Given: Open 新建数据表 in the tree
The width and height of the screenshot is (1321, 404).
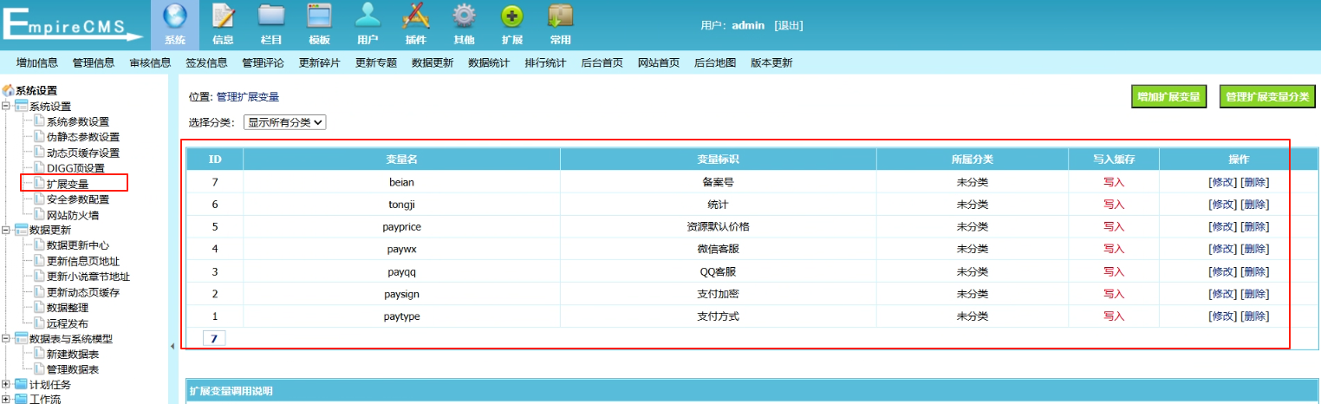Looking at the screenshot, I should pos(73,354).
